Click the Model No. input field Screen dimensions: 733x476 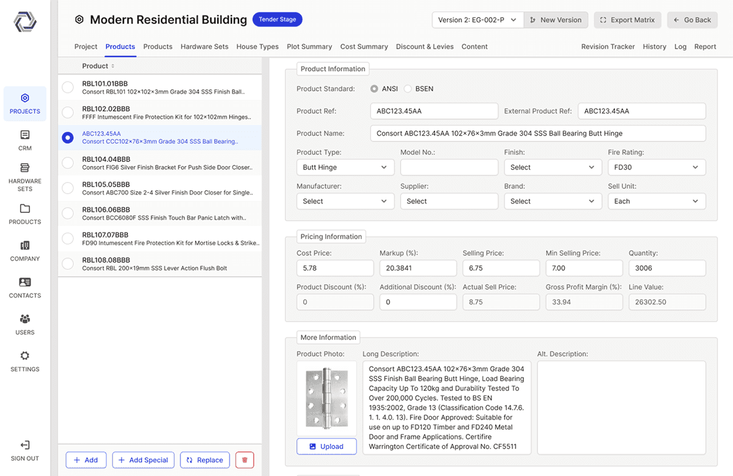pos(449,167)
